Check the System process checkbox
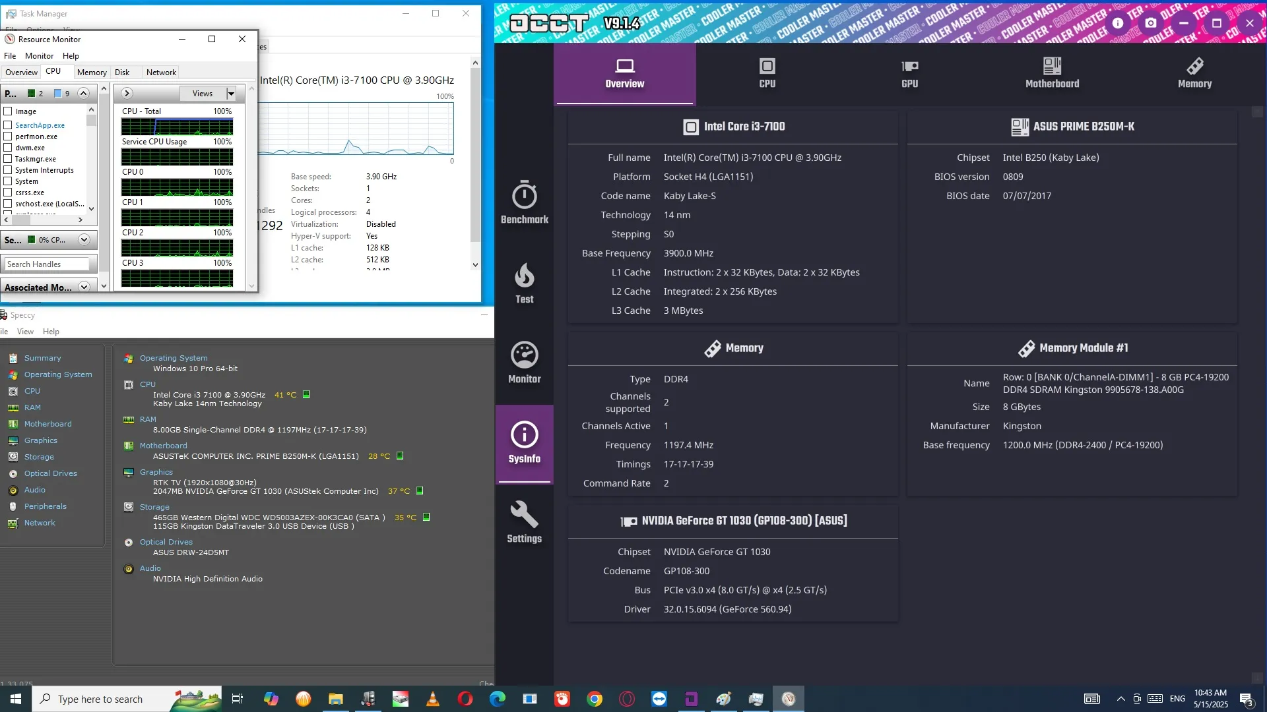1267x712 pixels. (x=8, y=181)
